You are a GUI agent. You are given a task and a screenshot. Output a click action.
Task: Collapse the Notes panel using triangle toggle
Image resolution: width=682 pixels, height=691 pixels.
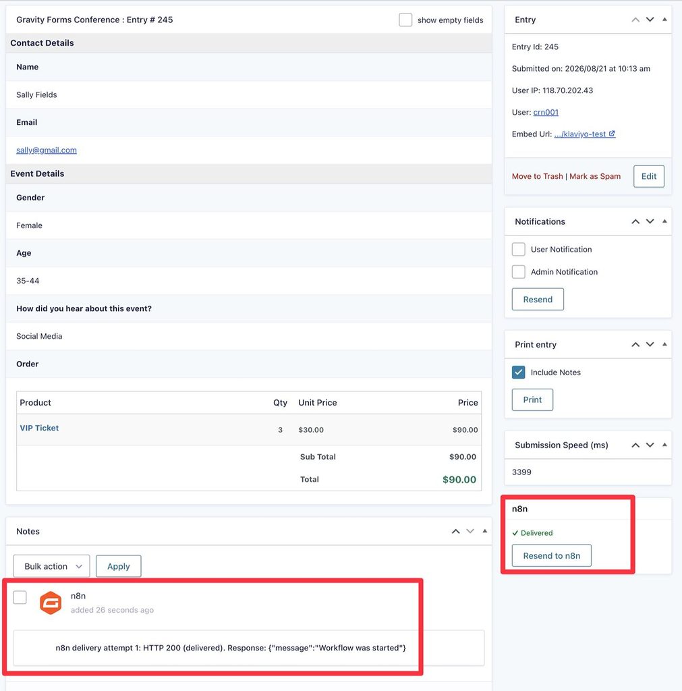point(484,531)
